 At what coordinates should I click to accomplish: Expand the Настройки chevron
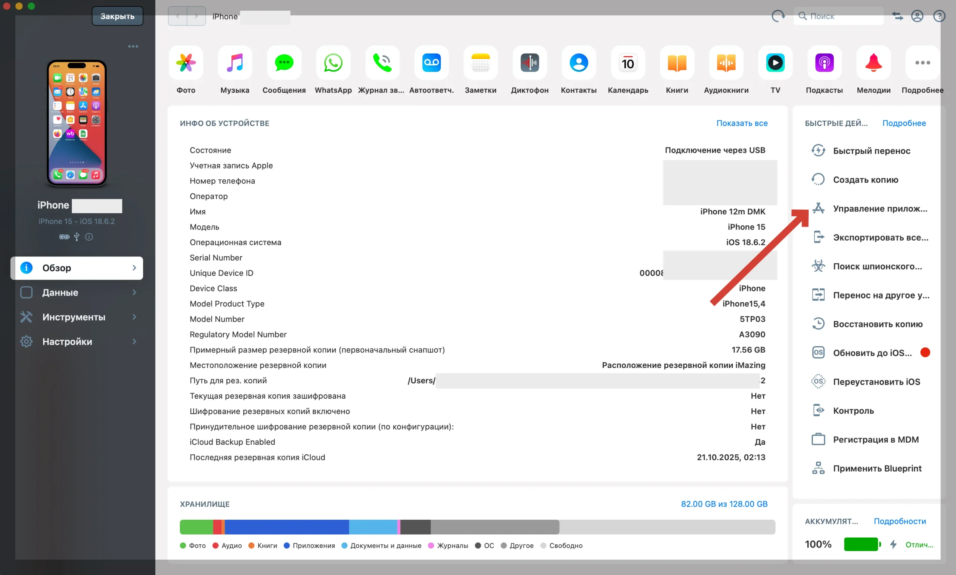point(134,342)
